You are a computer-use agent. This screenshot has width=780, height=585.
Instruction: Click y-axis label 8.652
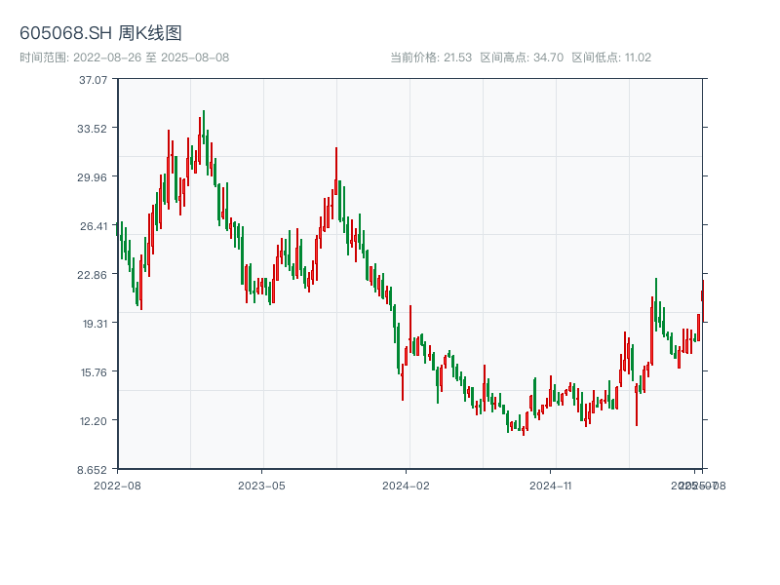(x=92, y=470)
